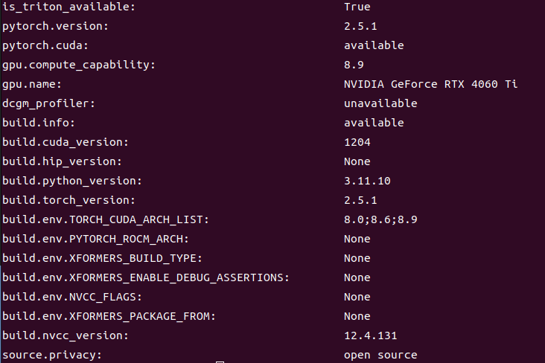545x363 pixels.
Task: Click the pytorch.version line label
Action: [55, 26]
